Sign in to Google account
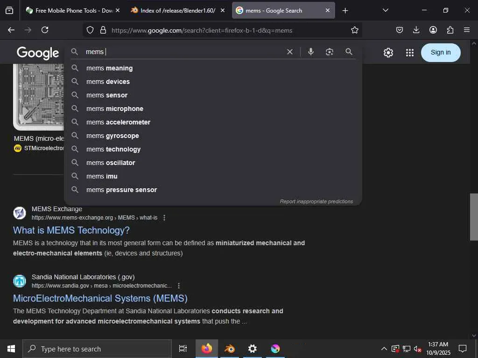Viewport: 478px width, 358px height. pyautogui.click(x=441, y=52)
